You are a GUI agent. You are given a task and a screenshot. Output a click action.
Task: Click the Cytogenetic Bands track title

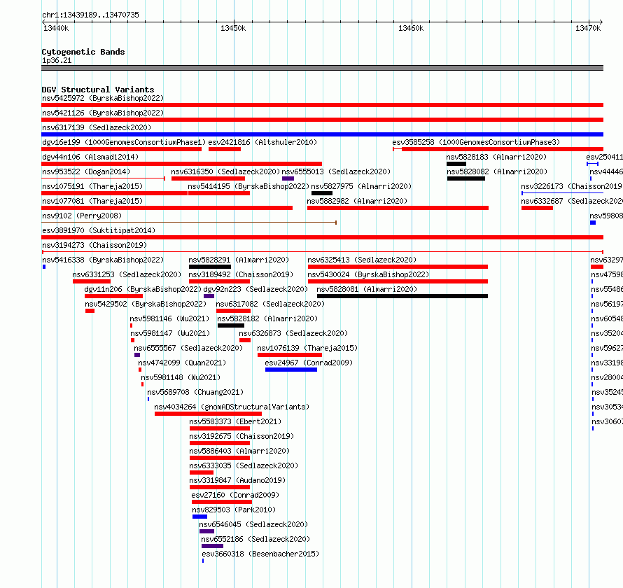83,52
